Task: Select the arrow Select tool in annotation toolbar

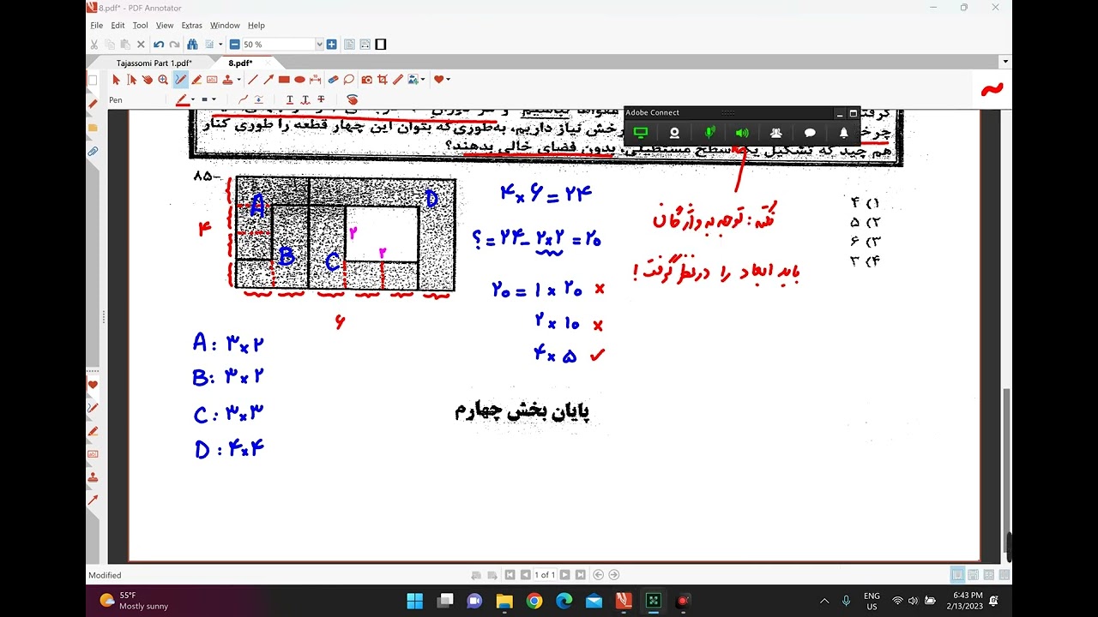Action: 116,80
